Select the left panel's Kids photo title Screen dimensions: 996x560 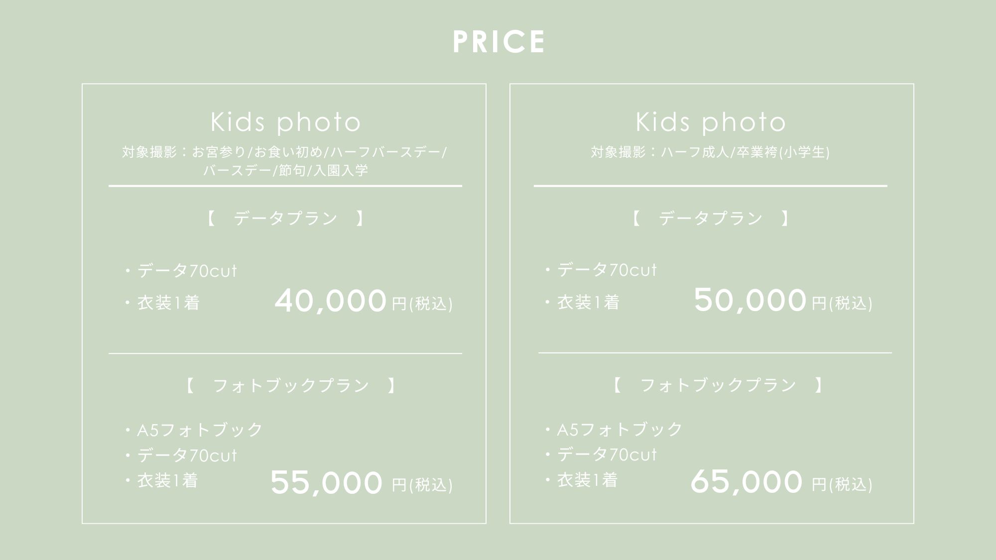[x=285, y=122]
